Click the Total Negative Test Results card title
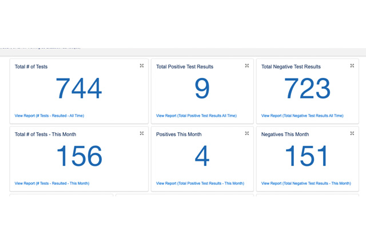This screenshot has width=366, height=245. 291,67
